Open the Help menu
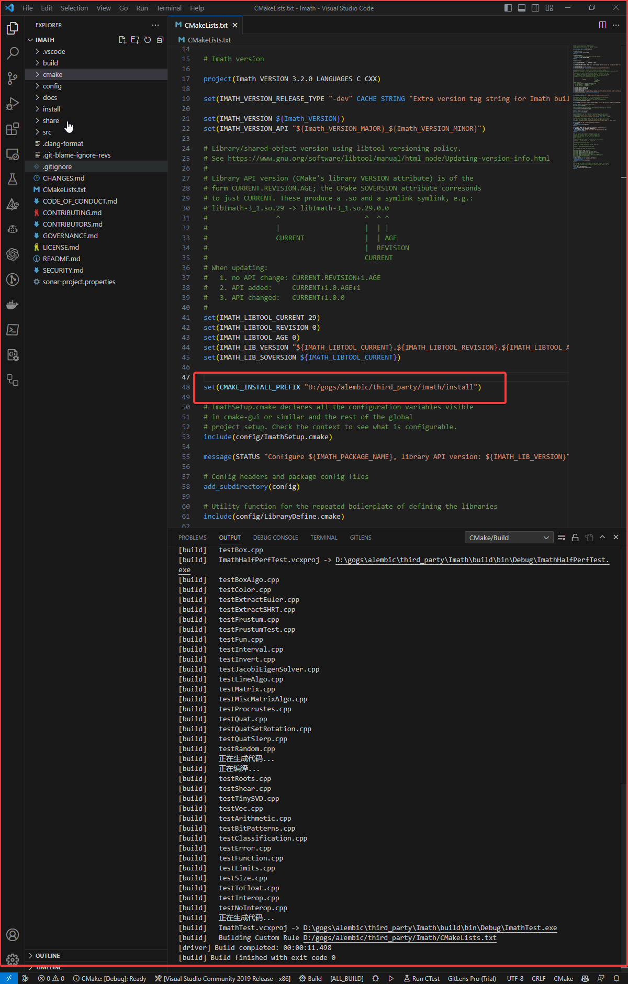Screen dimensions: 628x984 [197, 8]
